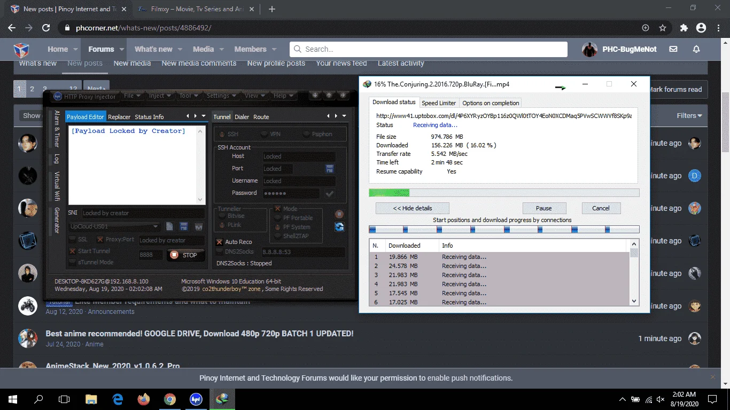Click the new file icon beside UpCloud-US01 dropdown
This screenshot has height=410, width=730.
(169, 227)
